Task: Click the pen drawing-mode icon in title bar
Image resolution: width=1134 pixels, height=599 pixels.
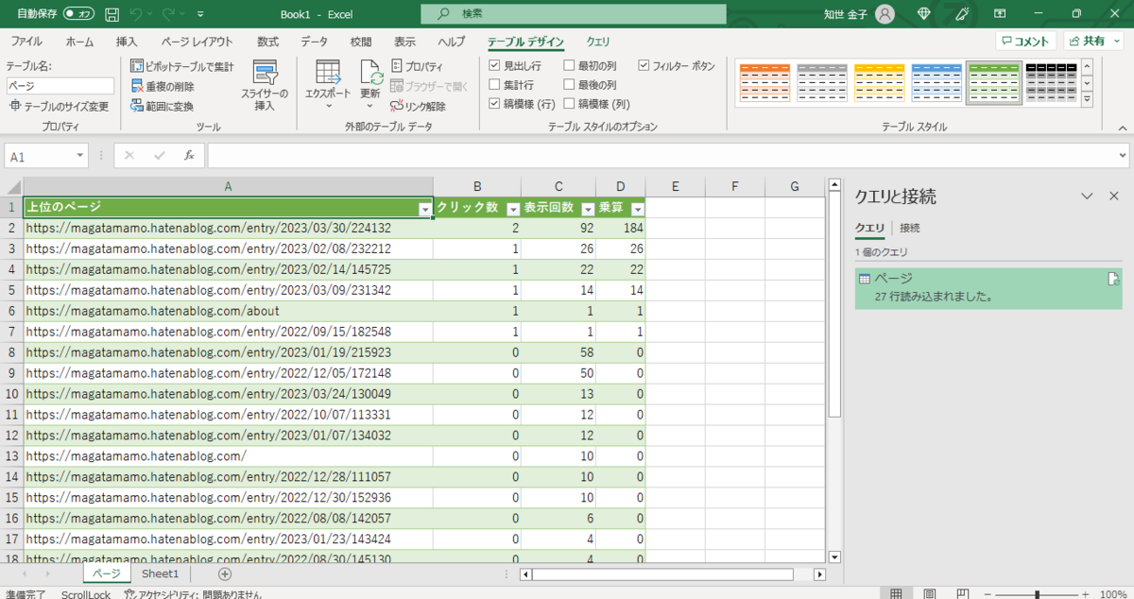Action: pos(962,14)
